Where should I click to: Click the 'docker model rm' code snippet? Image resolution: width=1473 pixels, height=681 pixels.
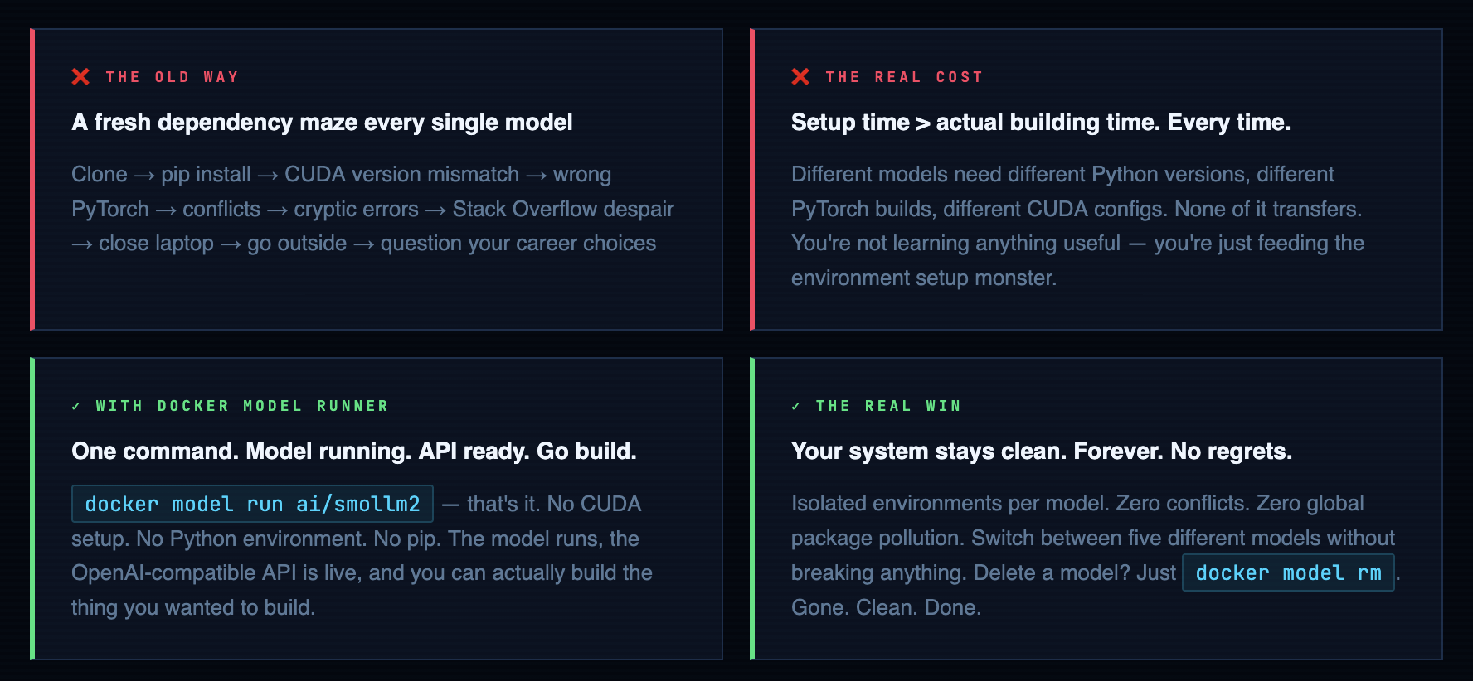coord(1287,572)
